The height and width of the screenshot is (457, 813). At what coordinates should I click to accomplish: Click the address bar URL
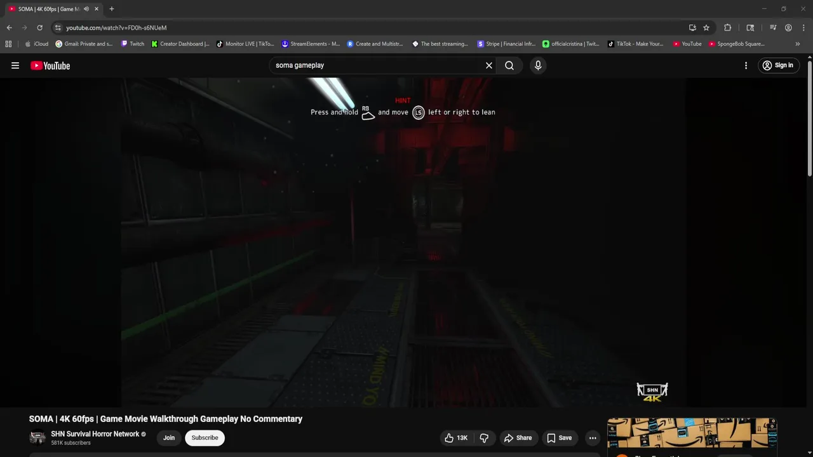116,28
